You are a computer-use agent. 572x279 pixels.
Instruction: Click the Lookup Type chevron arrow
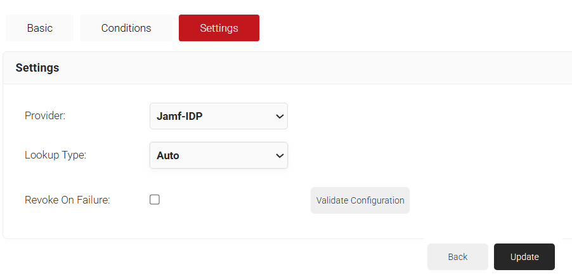pyautogui.click(x=280, y=156)
